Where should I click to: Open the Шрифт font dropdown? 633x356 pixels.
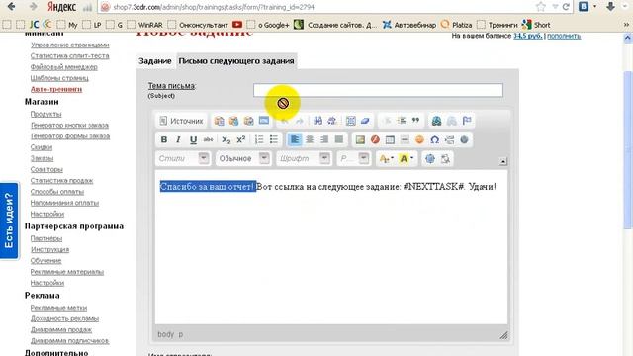(x=304, y=158)
